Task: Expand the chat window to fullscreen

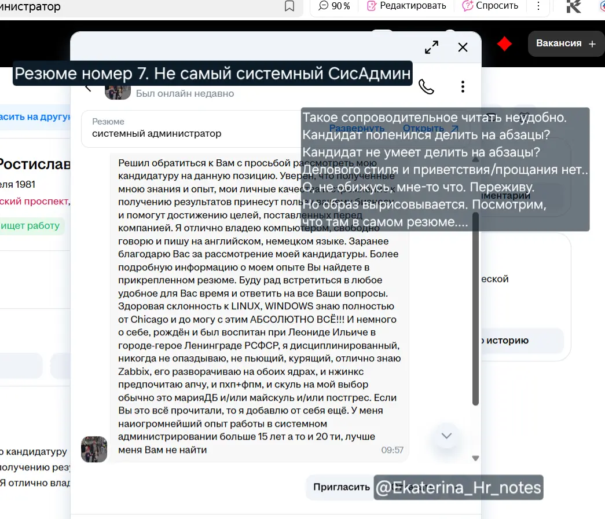Action: point(431,47)
